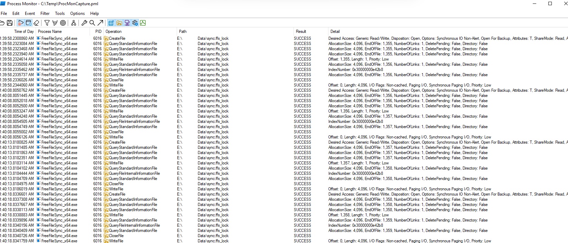Screen dimensions: 568x243
Task: Click the Detail column header
Action: click(x=448, y=31)
